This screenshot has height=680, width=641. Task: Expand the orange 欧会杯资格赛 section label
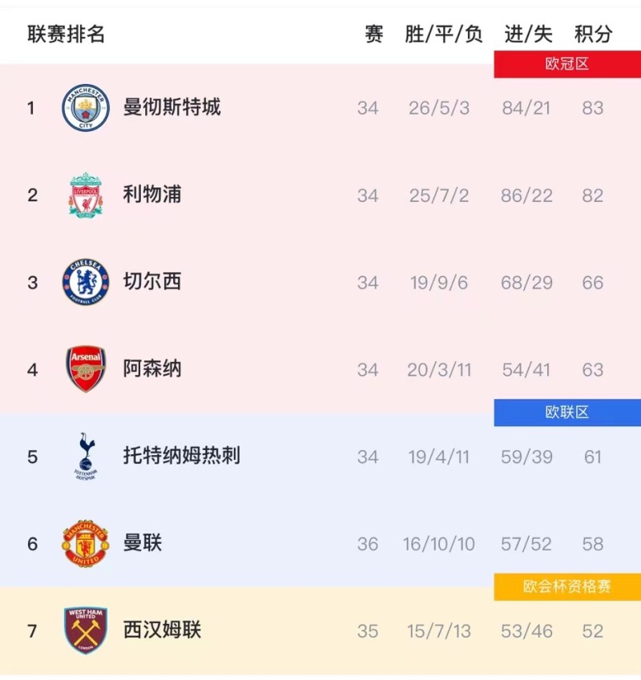566,585
